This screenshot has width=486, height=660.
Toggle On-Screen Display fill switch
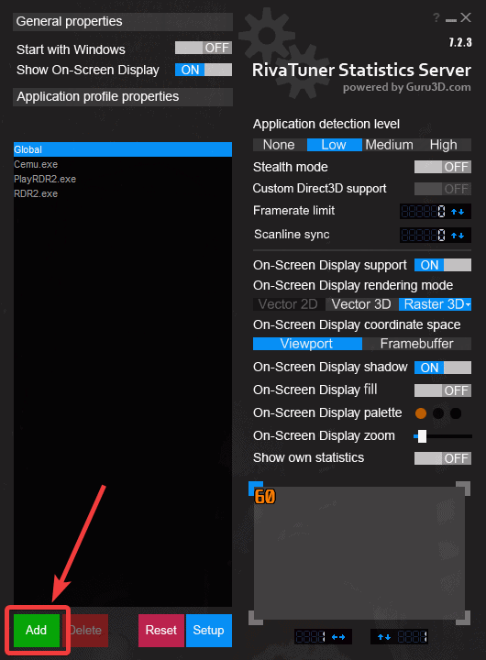pos(443,390)
